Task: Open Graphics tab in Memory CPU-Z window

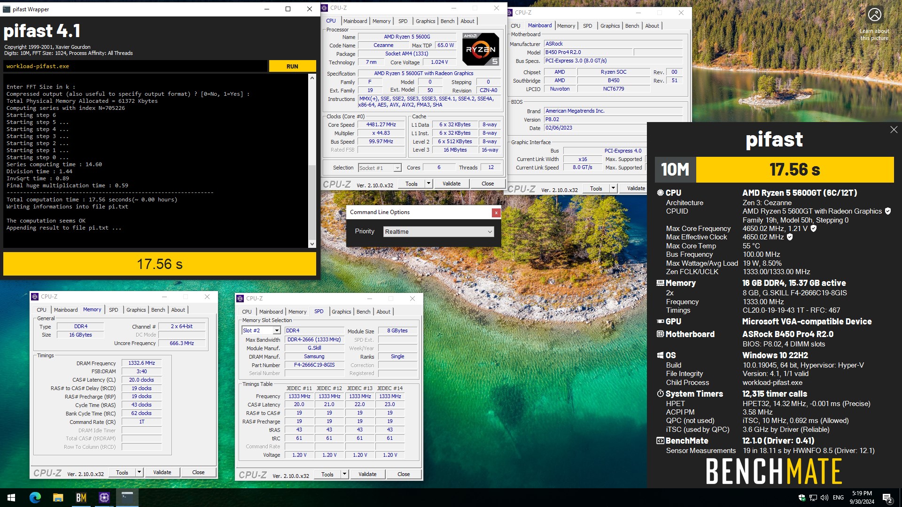Action: 136,310
